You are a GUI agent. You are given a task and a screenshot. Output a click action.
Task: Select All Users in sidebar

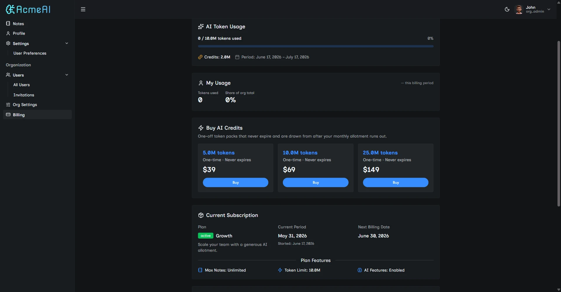coord(22,85)
